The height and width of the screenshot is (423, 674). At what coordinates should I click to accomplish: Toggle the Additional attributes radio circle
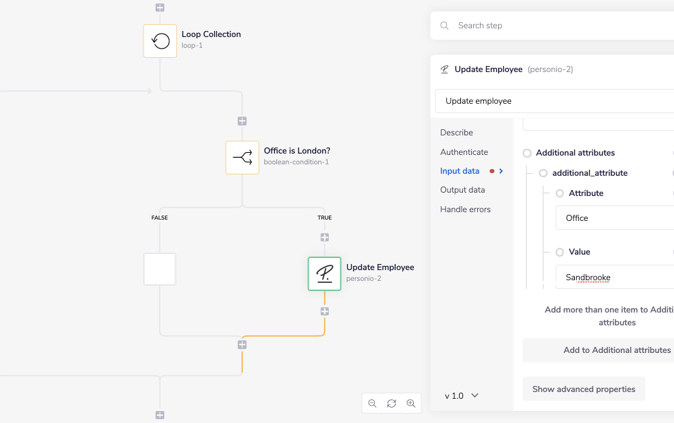(527, 153)
